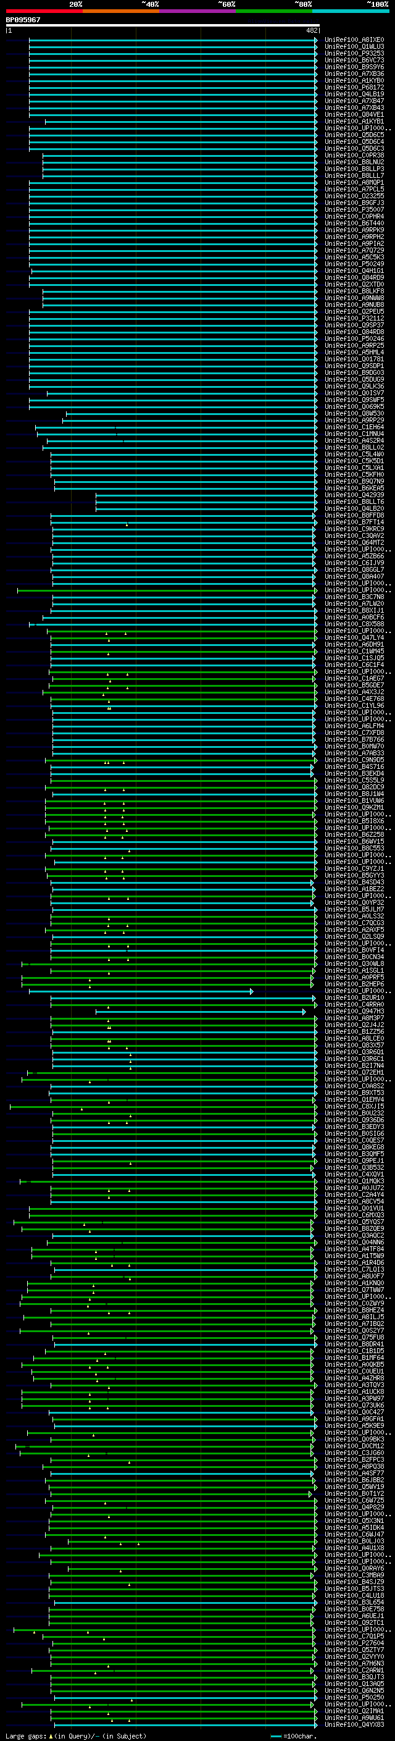This screenshot has width=395, height=1741.
Task: Select hit label UniRef100_B9S9Y6
Action: [354, 67]
